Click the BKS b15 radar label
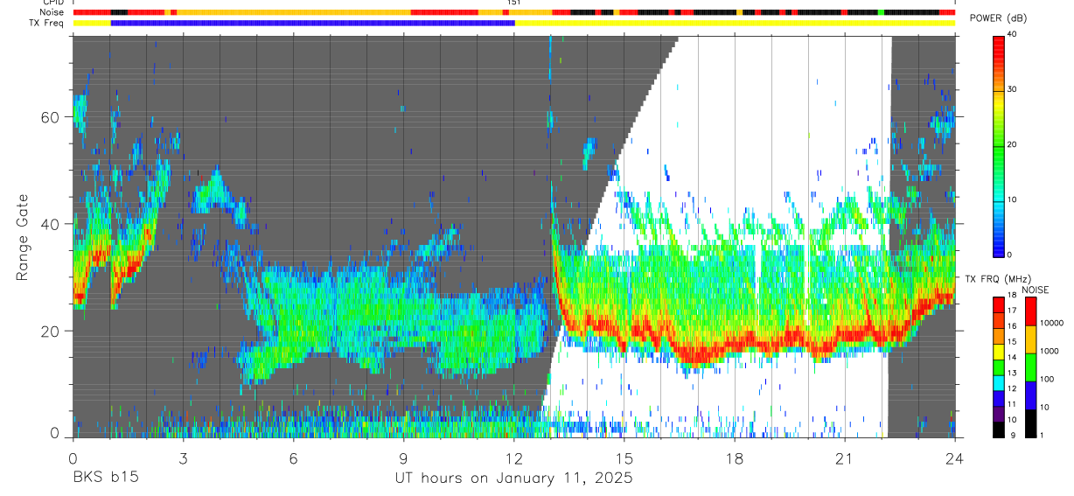 (105, 478)
